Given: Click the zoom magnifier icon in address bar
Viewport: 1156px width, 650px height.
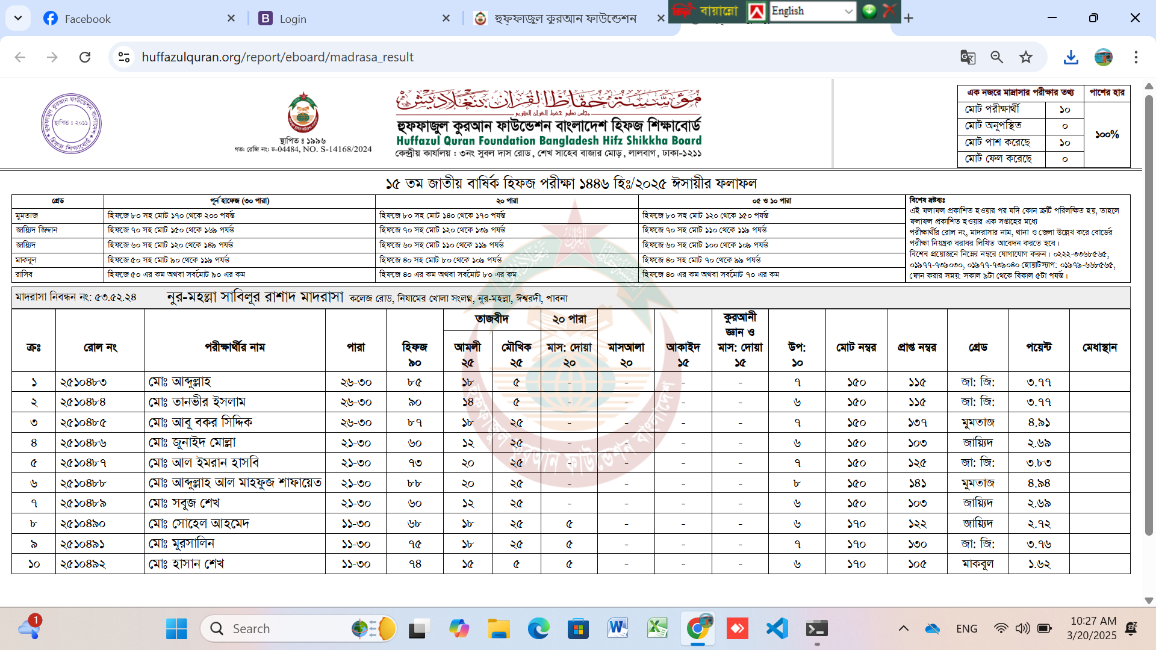Looking at the screenshot, I should click(x=997, y=57).
